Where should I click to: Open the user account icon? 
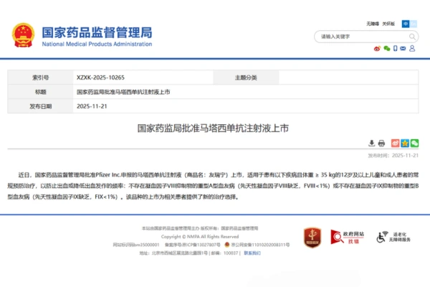414,49
